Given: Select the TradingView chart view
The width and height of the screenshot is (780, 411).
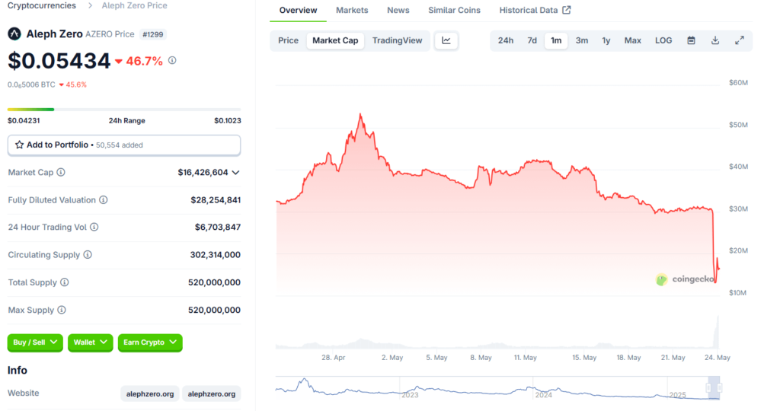Looking at the screenshot, I should (x=397, y=41).
